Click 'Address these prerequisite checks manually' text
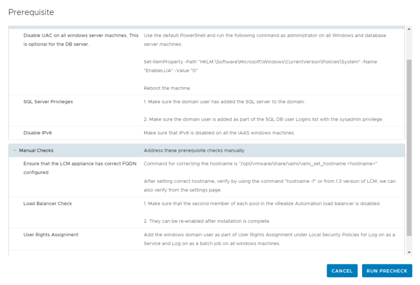The image size is (420, 285). pyautogui.click(x=194, y=151)
